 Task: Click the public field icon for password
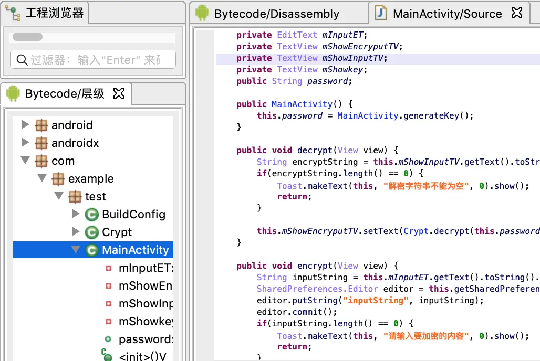(109, 339)
